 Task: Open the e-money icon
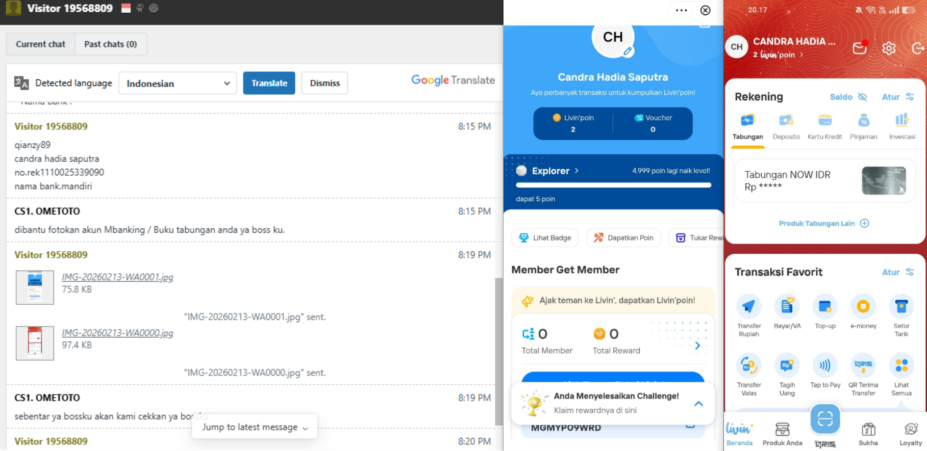point(863,306)
